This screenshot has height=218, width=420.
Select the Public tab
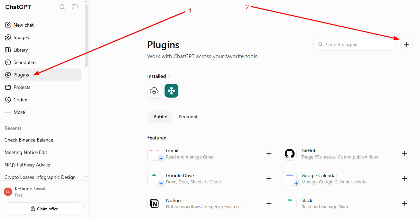tap(160, 117)
